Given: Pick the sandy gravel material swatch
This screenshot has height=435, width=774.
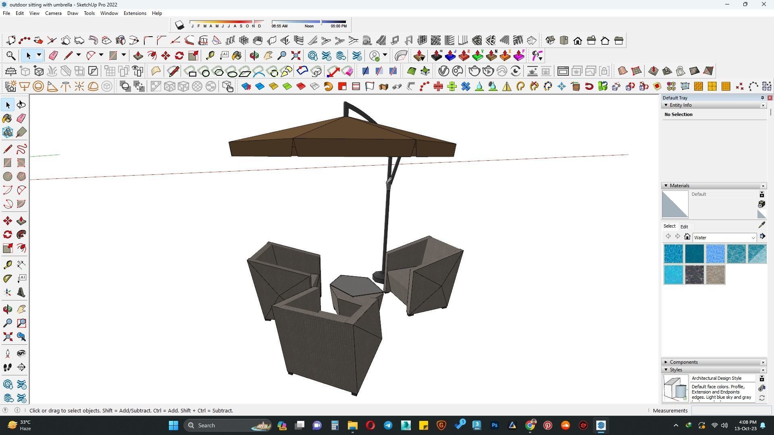Looking at the screenshot, I should (715, 275).
